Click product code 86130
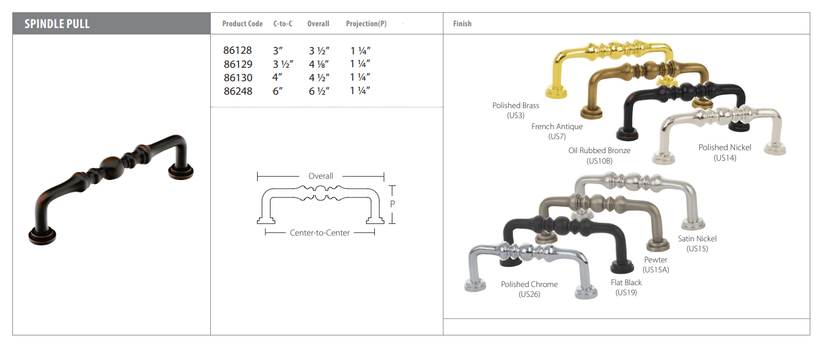 coord(238,78)
